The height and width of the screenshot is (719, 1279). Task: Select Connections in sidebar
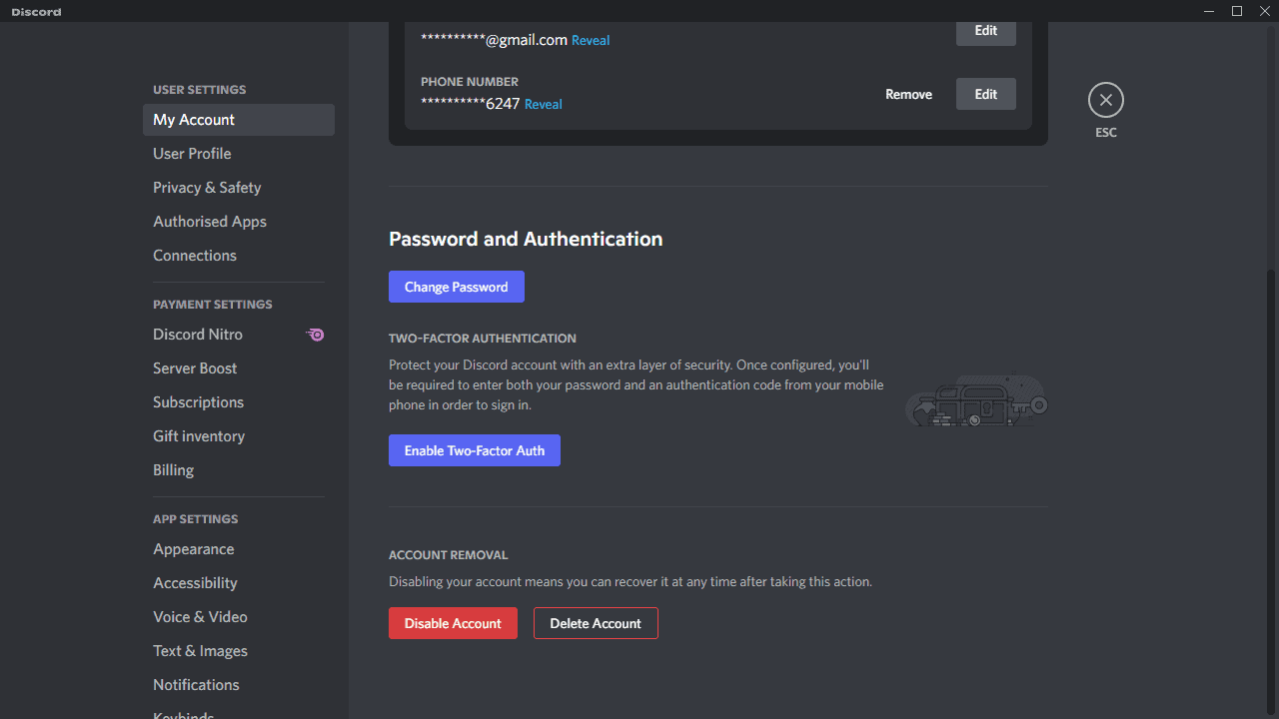tap(238, 256)
